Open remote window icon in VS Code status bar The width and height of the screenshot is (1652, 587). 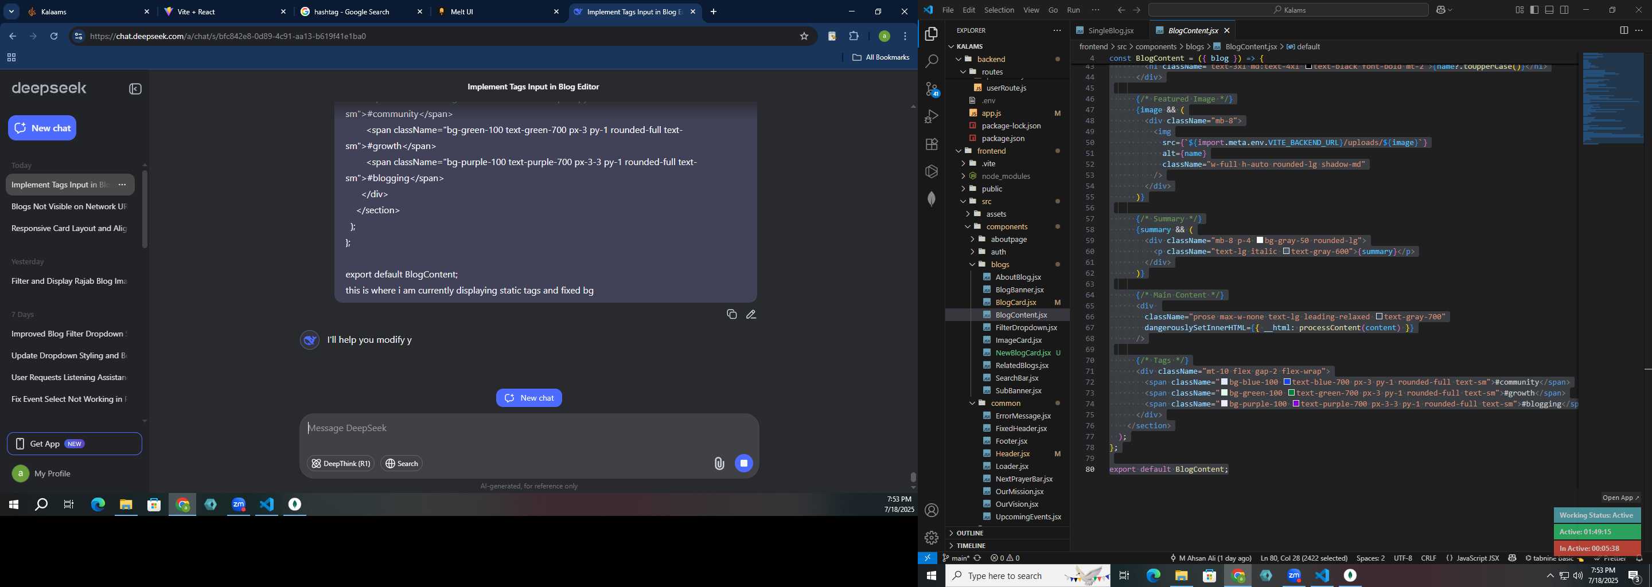pos(928,558)
